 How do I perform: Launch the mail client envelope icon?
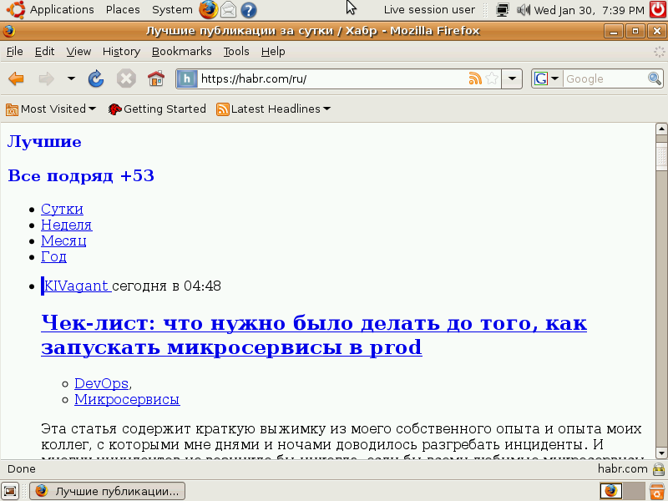(x=228, y=10)
